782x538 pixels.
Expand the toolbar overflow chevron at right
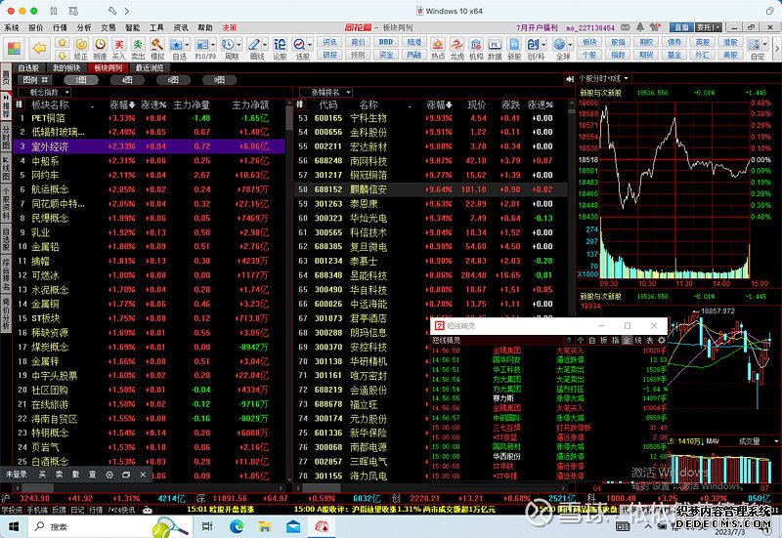[x=776, y=48]
